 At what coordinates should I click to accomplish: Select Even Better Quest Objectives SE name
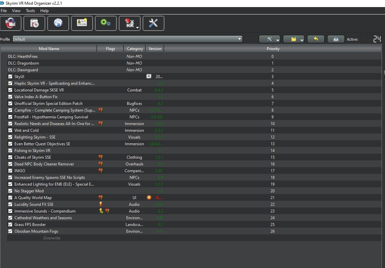point(42,144)
